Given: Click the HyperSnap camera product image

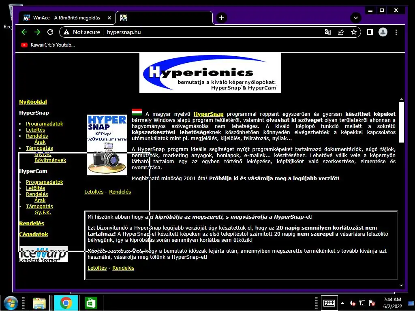Looking at the screenshot, I should pyautogui.click(x=107, y=145).
